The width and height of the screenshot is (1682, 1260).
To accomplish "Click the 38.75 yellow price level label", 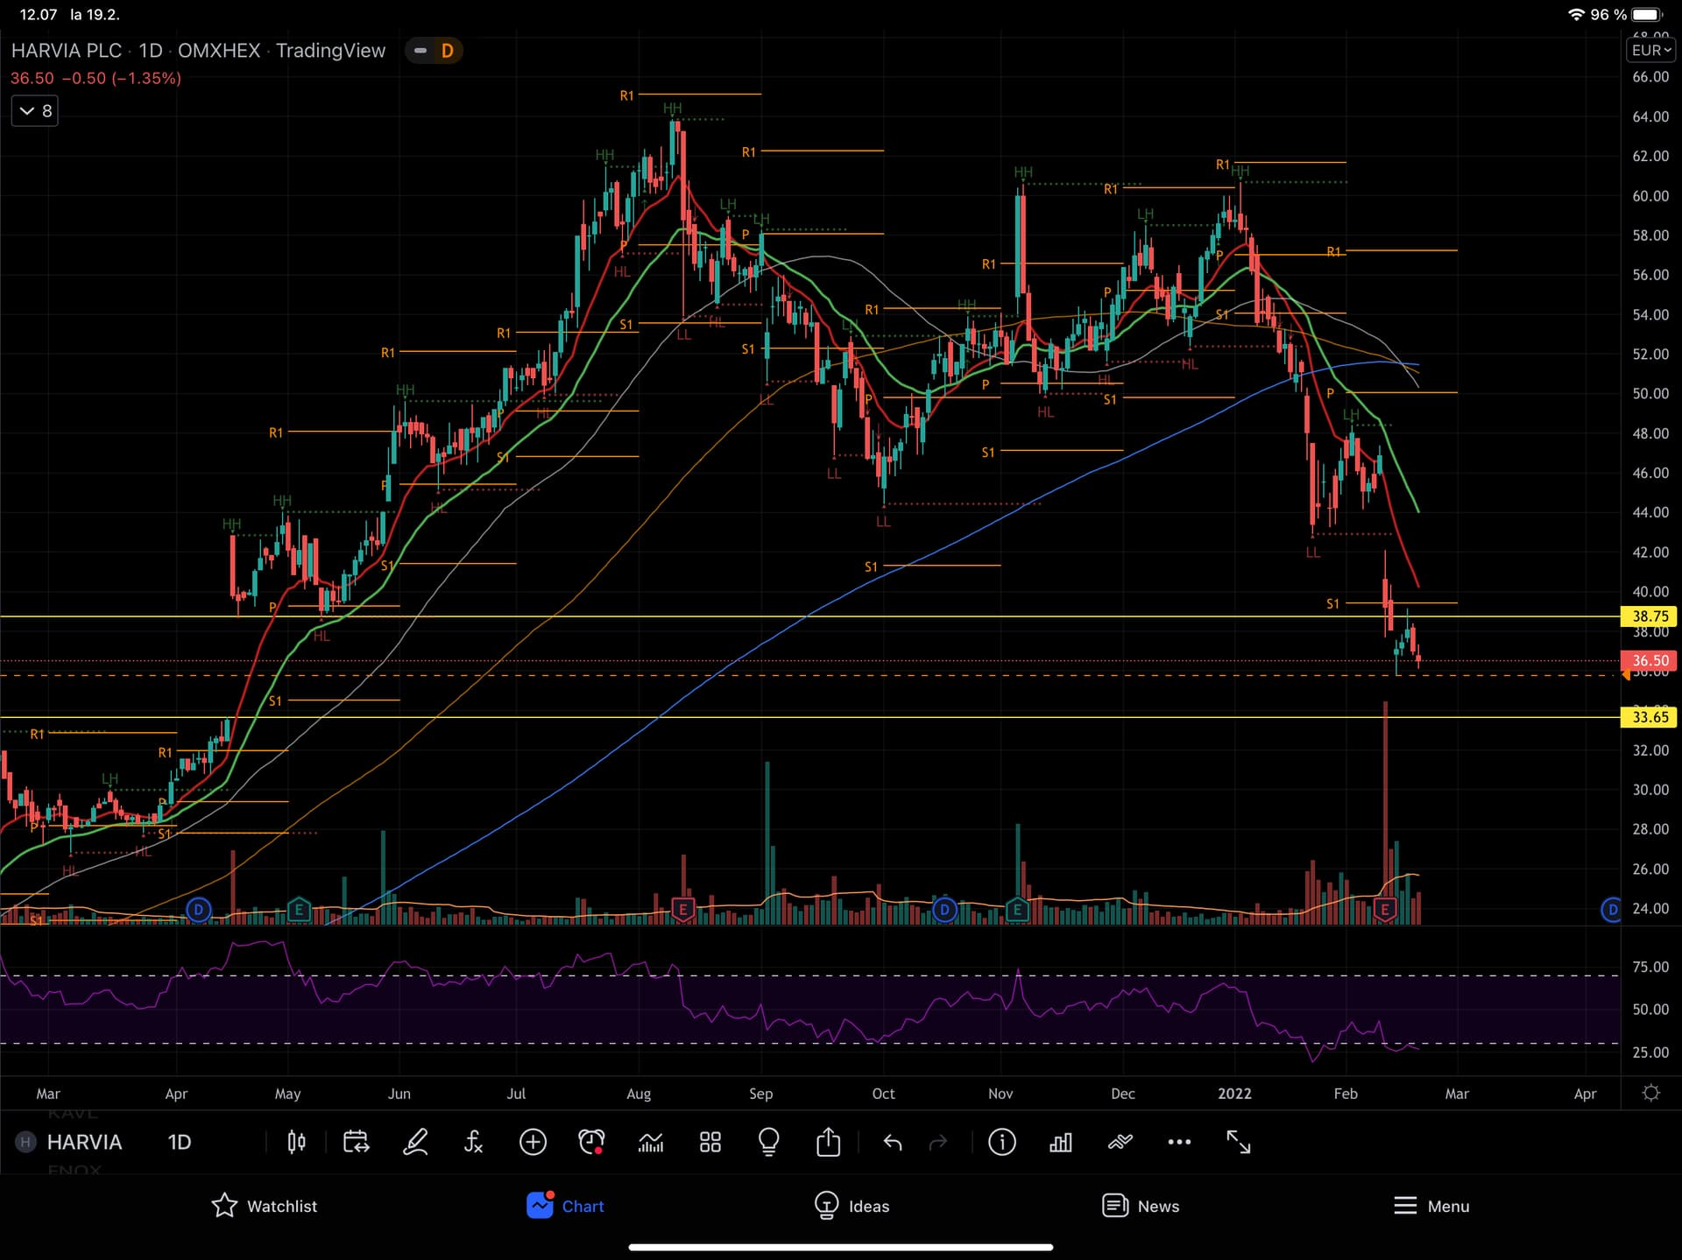I will coord(1649,616).
